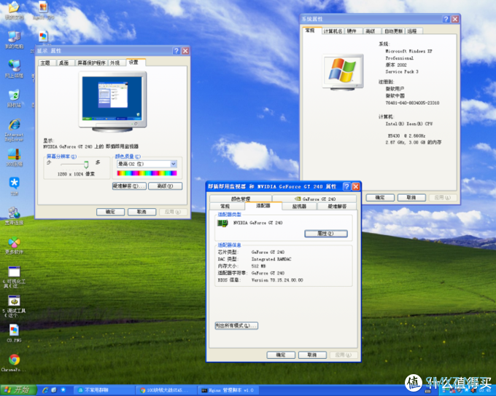The image size is (496, 396).
Task: Select the 桌面 tab in Display Properties
Action: point(66,63)
